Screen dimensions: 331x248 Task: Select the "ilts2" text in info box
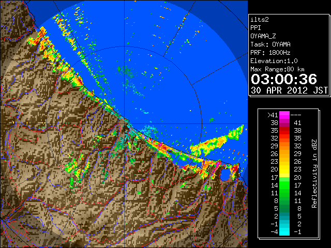tap(260, 20)
